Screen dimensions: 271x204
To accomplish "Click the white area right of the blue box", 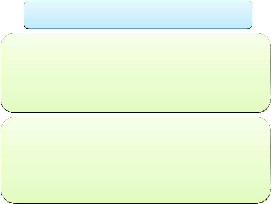I will tap(262, 15).
